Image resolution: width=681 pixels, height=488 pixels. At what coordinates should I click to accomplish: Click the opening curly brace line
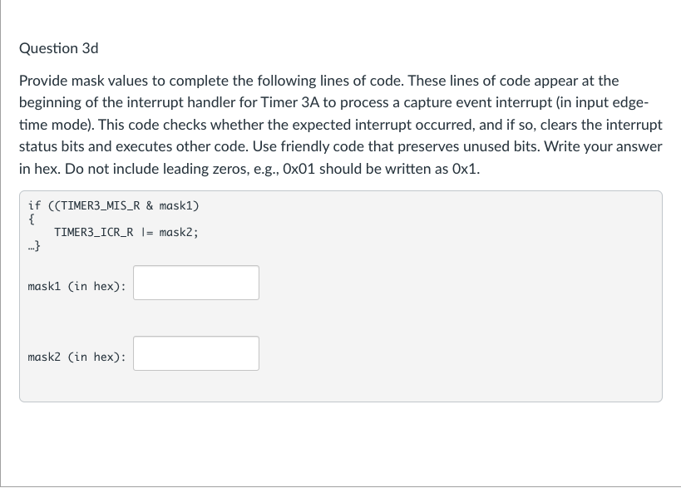point(32,219)
